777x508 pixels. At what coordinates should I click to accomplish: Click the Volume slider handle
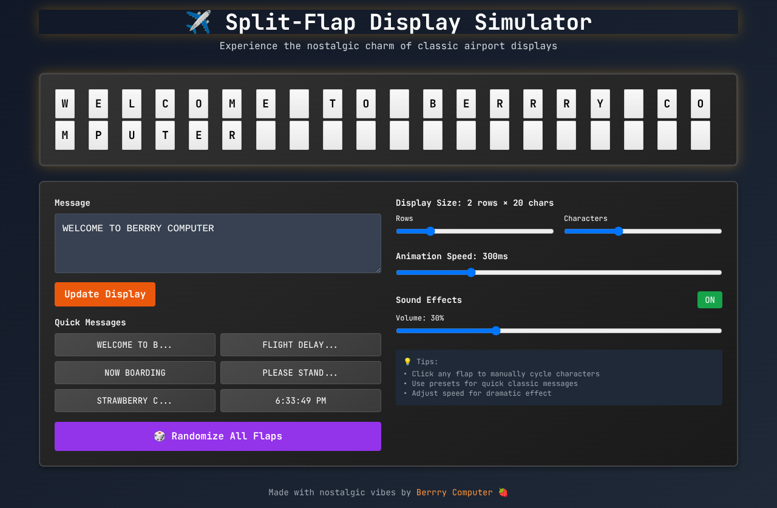[x=495, y=330]
